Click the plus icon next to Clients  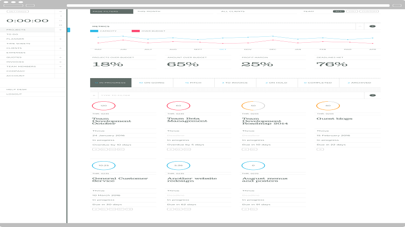click(61, 49)
